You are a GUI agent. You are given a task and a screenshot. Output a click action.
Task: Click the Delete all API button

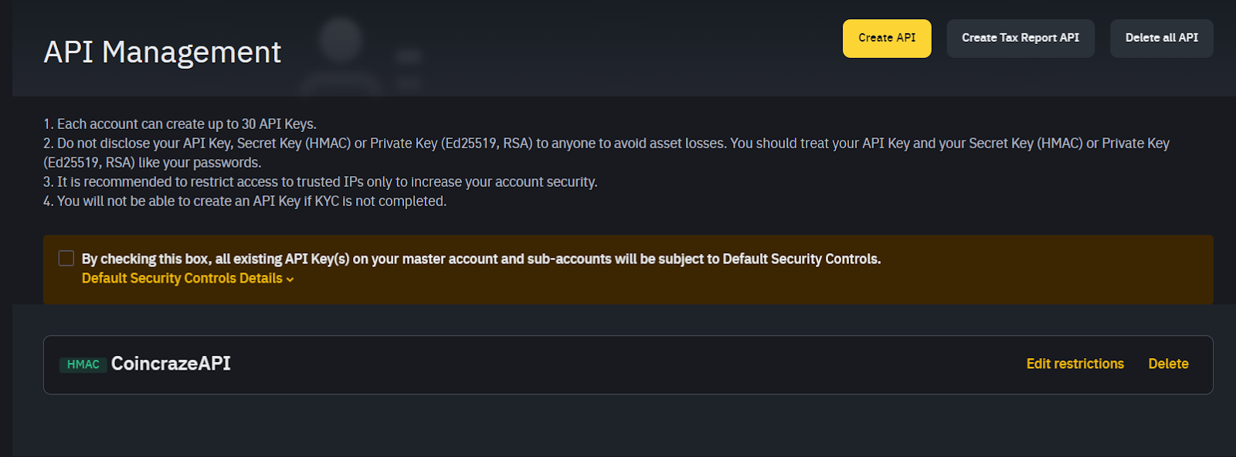pos(1162,39)
